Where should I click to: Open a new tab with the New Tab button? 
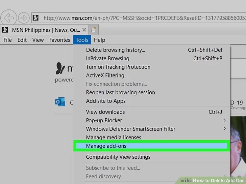coord(94,29)
